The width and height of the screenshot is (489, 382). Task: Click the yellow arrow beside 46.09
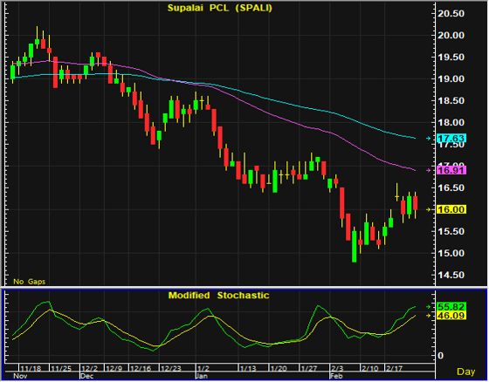point(429,316)
